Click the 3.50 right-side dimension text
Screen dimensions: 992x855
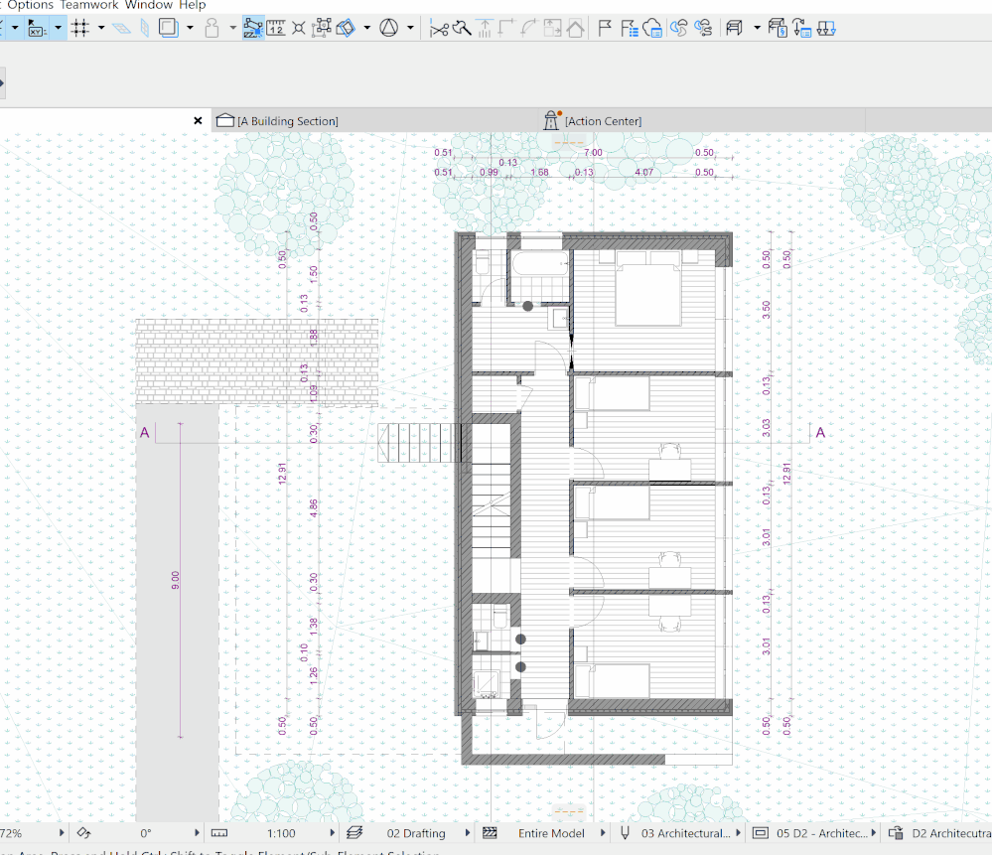[767, 310]
